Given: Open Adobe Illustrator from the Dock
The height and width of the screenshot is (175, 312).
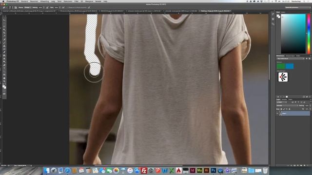Looking at the screenshot, I should 206,171.
